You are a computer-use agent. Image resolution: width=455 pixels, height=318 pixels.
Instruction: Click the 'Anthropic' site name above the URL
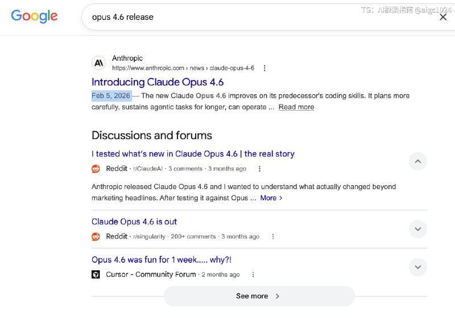coord(127,58)
